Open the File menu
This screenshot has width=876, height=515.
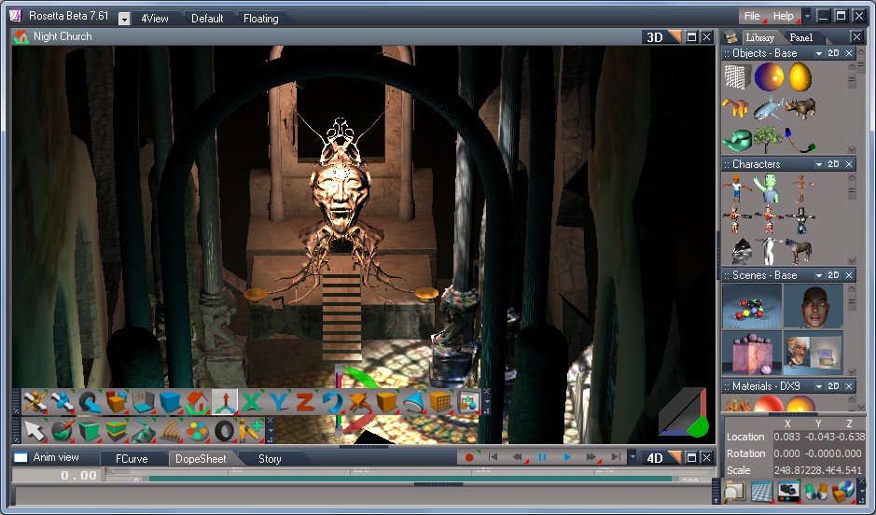pos(751,16)
